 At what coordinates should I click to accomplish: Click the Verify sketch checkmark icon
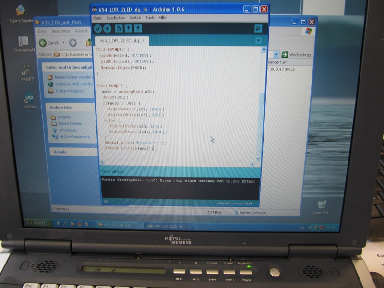(98, 28)
